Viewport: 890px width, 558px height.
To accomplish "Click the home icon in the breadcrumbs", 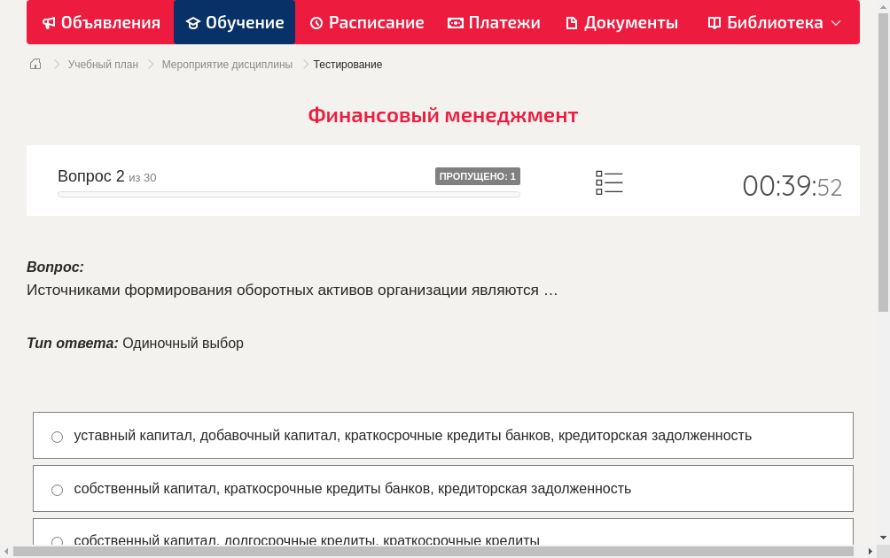I will click(35, 64).
